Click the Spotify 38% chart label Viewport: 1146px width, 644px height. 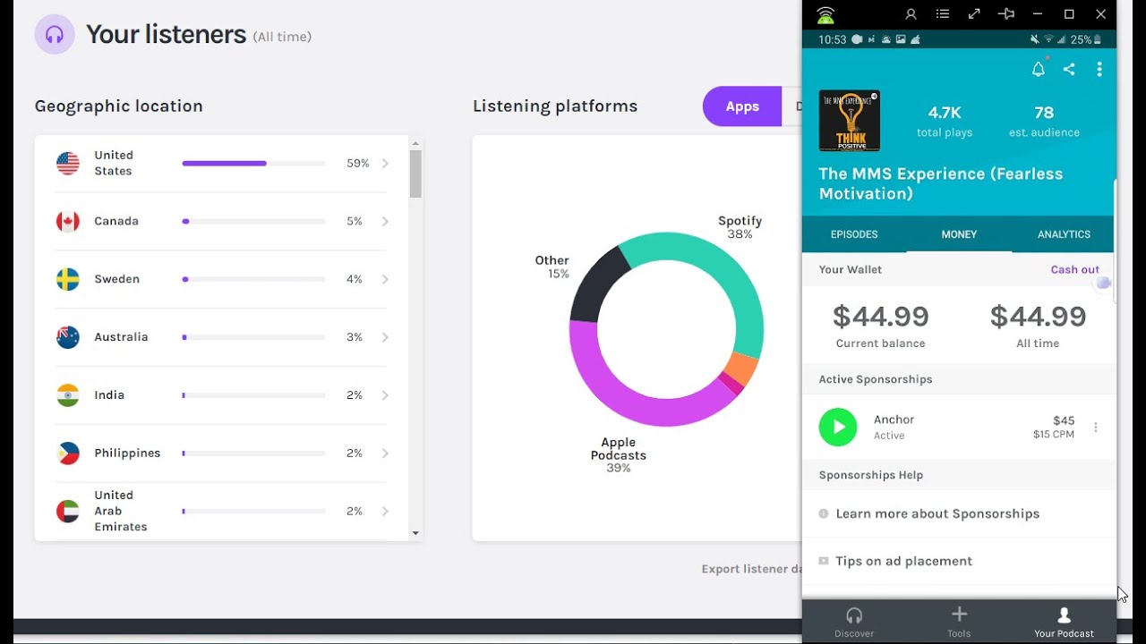point(740,227)
